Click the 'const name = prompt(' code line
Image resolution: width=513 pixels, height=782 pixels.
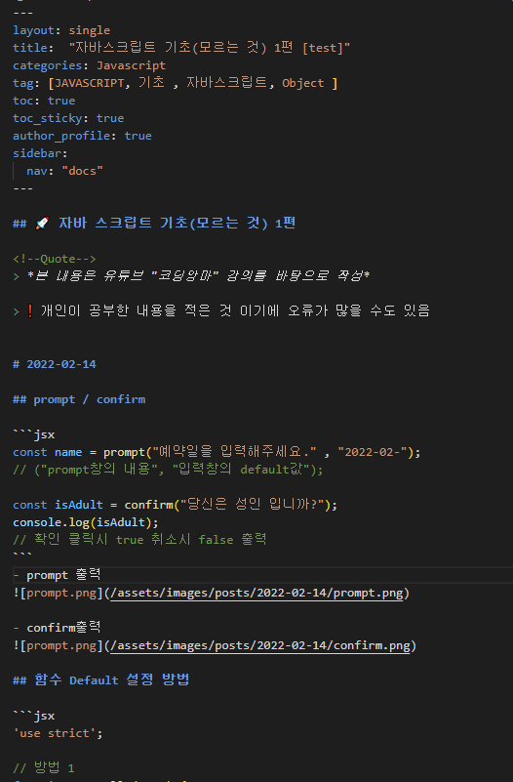(x=217, y=452)
